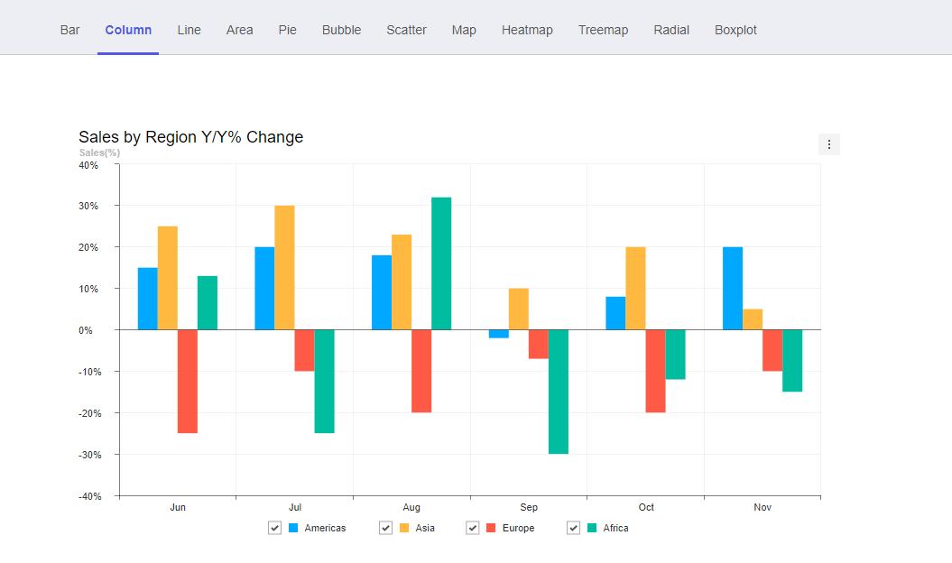Hide the Africa series via checkbox
The width and height of the screenshot is (952, 563).
coord(574,528)
